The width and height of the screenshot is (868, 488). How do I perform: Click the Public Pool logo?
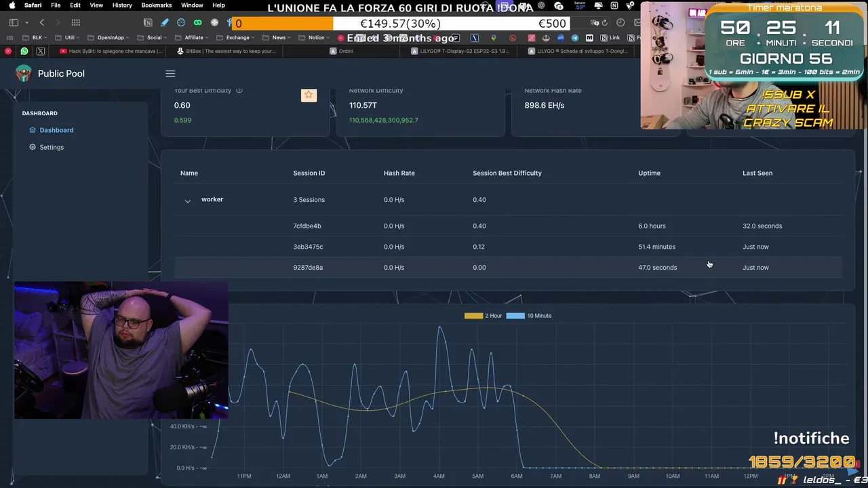pyautogui.click(x=24, y=73)
